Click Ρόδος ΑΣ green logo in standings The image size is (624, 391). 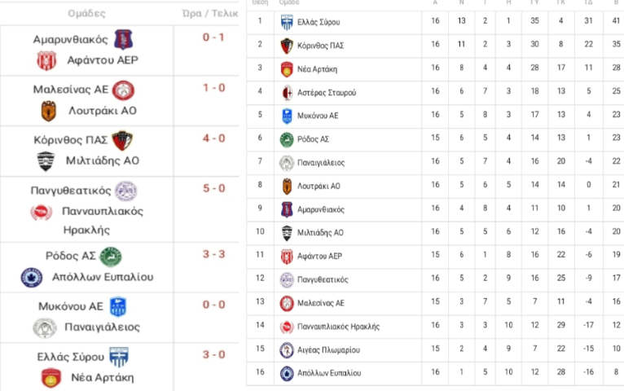[287, 139]
